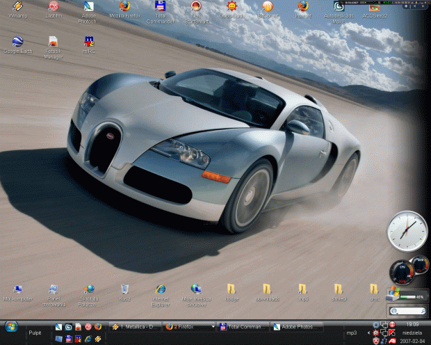Open the Adobe Photoshop desktop shortcut
The image size is (431, 345).
point(89,8)
